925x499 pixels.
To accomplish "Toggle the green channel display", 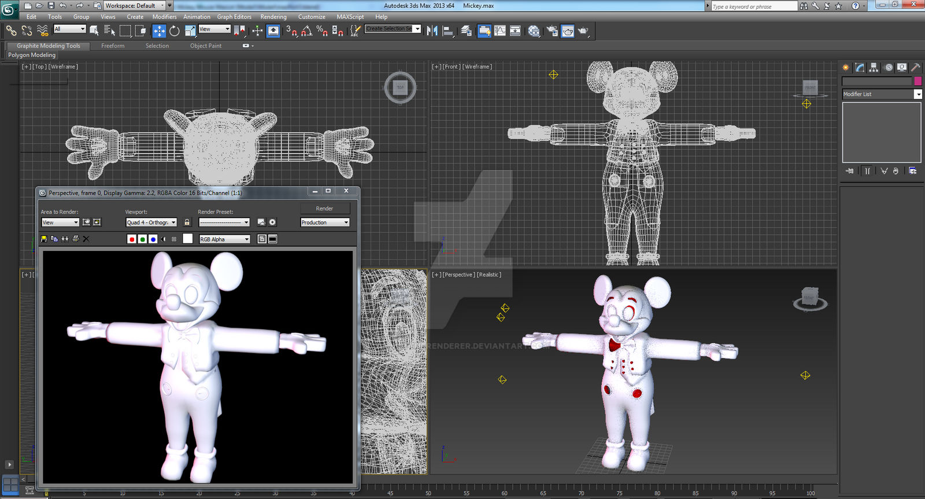I will tap(142, 239).
